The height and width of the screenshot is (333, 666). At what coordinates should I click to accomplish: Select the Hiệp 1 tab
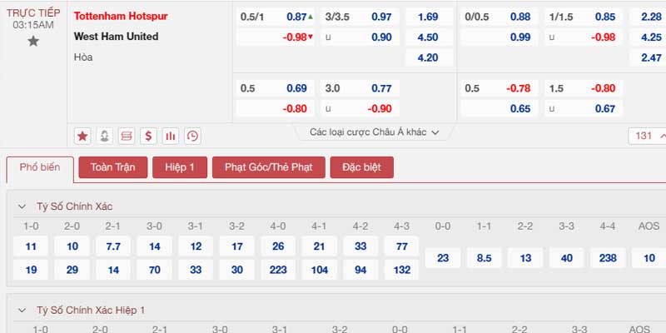180,167
